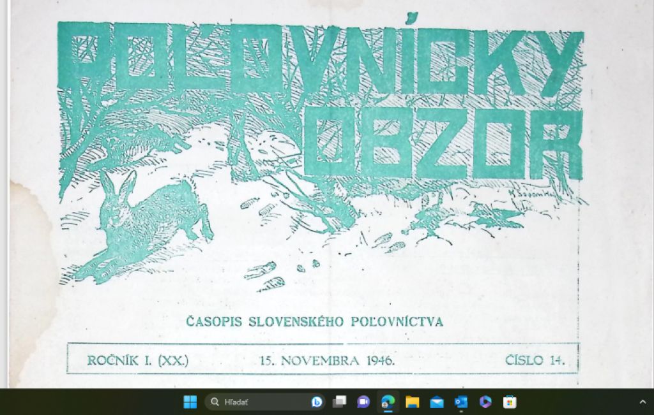The width and height of the screenshot is (654, 415).
Task: Click the Bing icon in search box
Action: tap(316, 402)
